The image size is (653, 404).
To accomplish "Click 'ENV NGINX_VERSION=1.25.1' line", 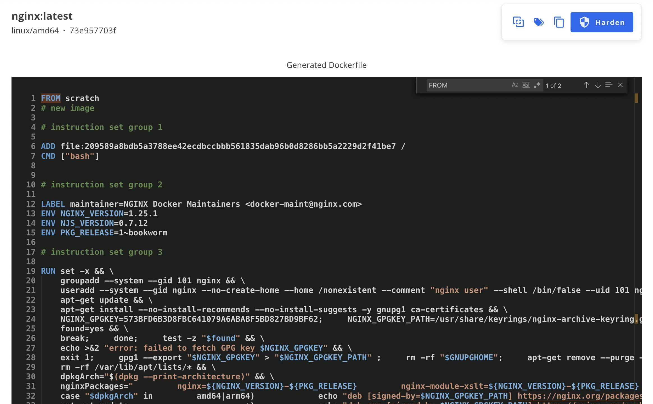I will point(99,214).
